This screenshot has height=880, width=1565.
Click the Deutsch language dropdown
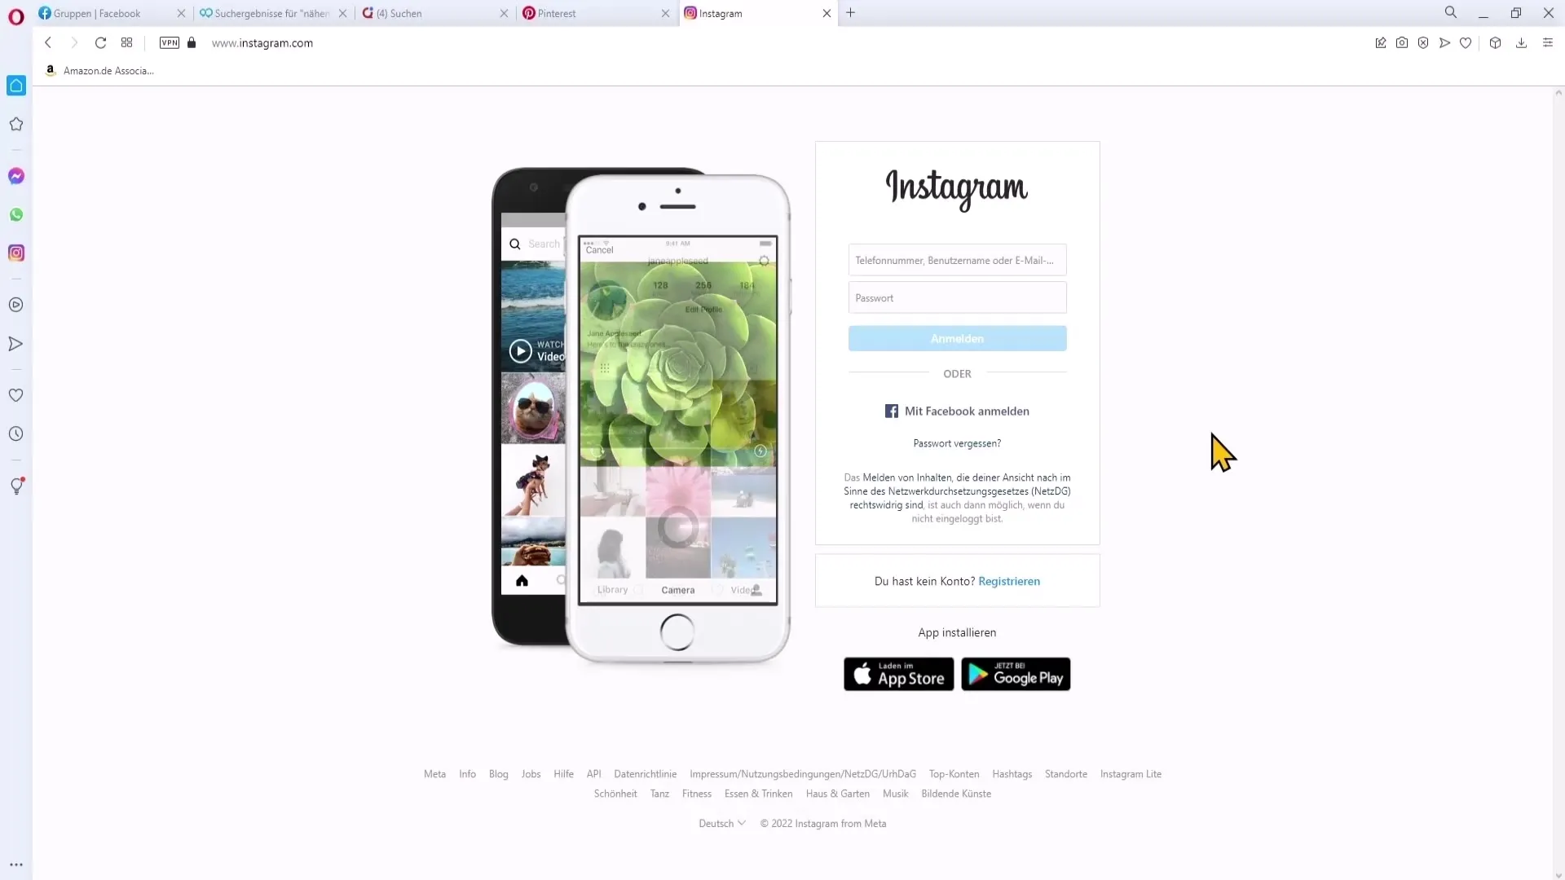722,823
